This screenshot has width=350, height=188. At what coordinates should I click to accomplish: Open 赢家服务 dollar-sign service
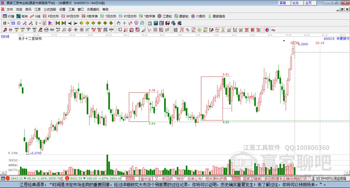(x=216, y=16)
